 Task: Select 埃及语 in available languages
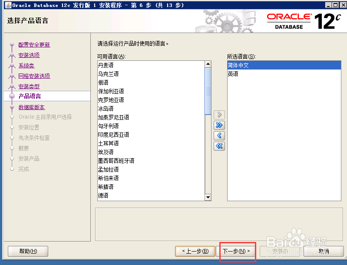(151, 152)
